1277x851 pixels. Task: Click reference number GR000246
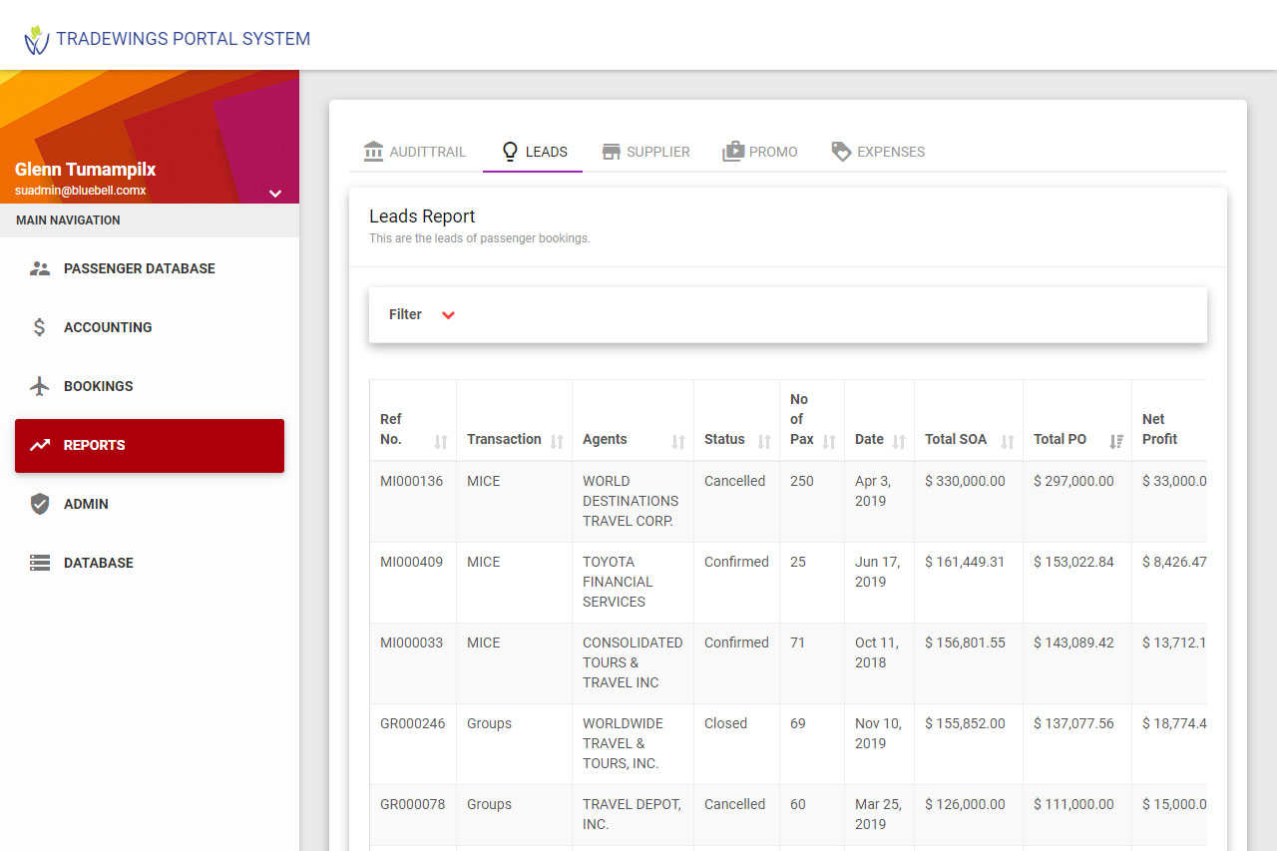(x=412, y=723)
